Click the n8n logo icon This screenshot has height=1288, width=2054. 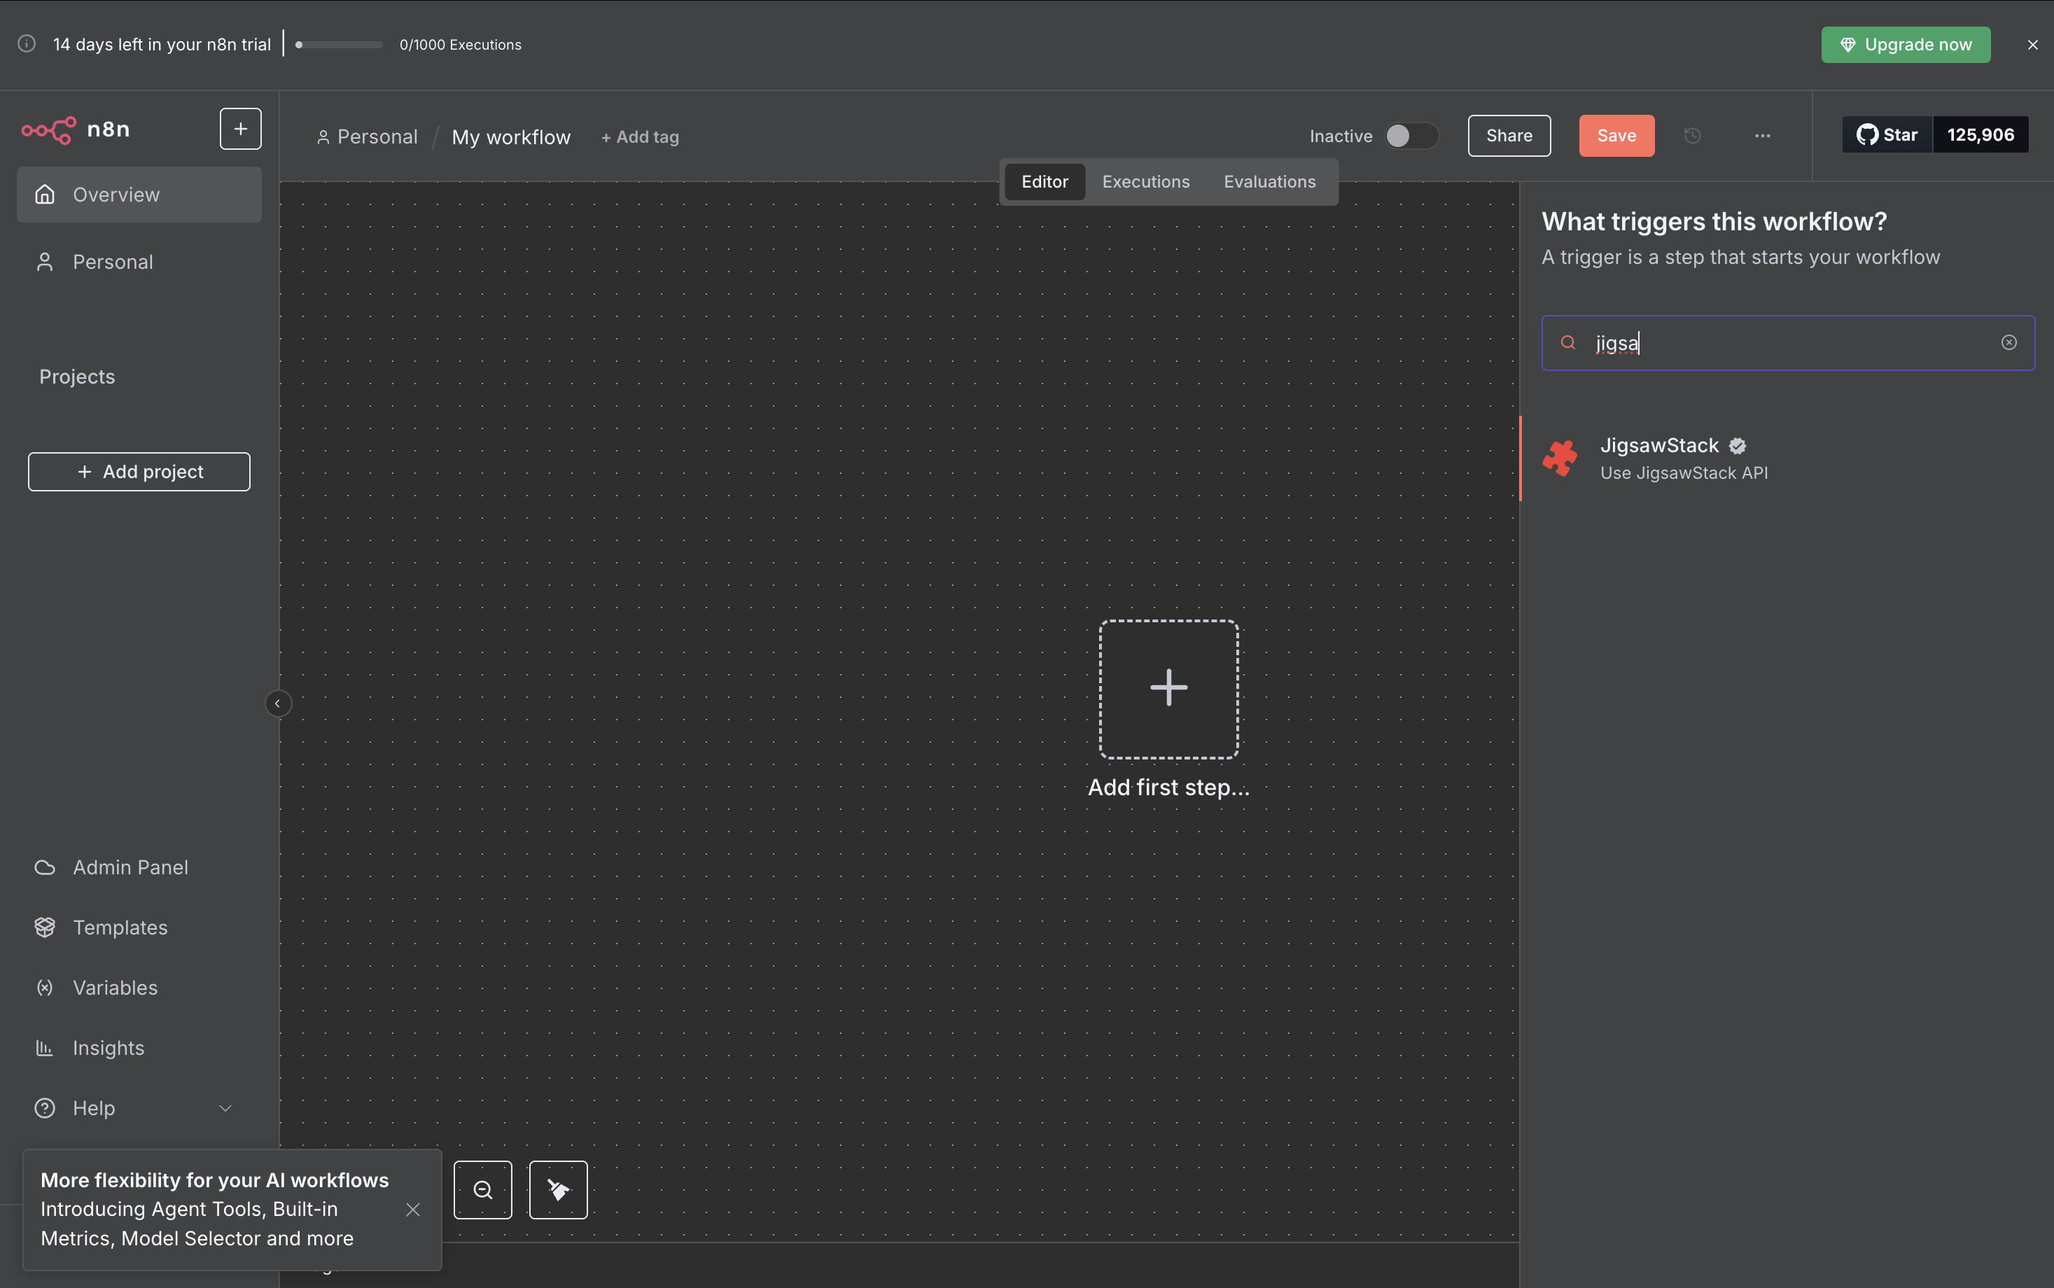pyautogui.click(x=48, y=129)
